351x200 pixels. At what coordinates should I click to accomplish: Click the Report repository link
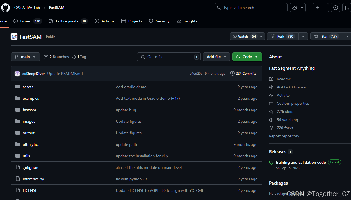284,136
